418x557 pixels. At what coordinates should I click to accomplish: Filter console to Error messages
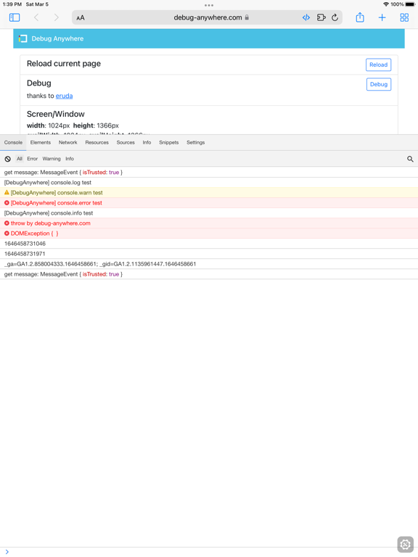[x=33, y=159]
